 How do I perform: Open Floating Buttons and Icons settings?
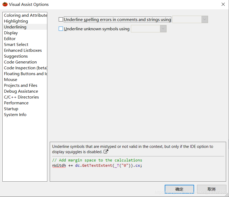[x=25, y=74]
